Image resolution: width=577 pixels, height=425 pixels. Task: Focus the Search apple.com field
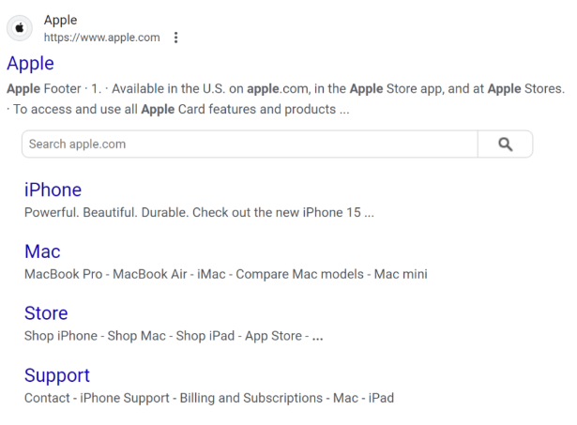250,144
